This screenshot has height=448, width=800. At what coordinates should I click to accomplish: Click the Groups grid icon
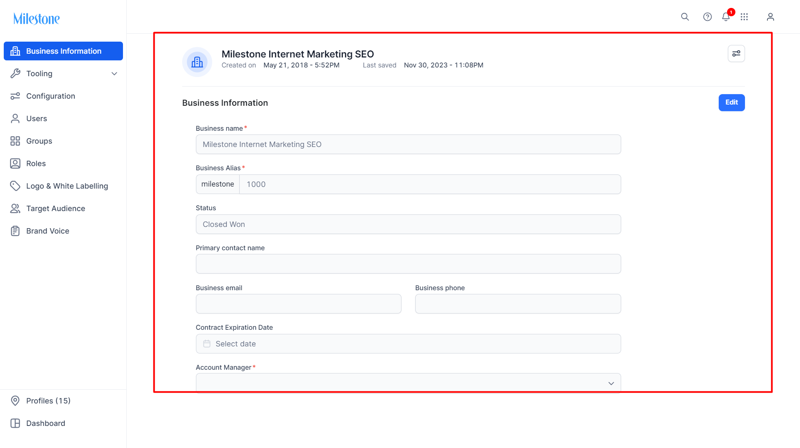point(15,141)
